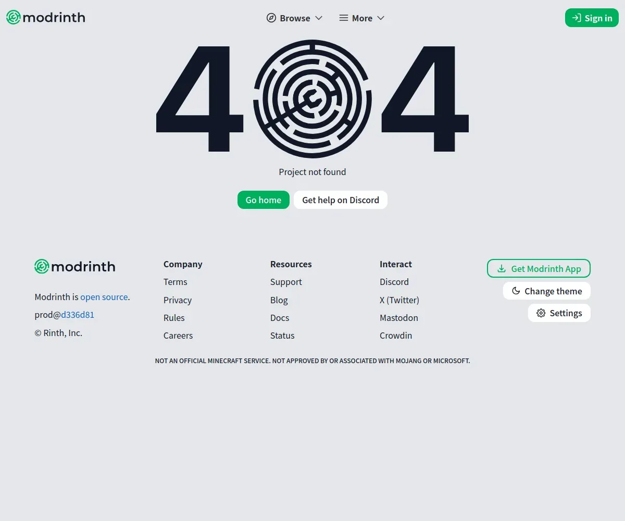Click the hamburger icon beside More
Viewport: 625px width, 521px height.
coord(343,18)
